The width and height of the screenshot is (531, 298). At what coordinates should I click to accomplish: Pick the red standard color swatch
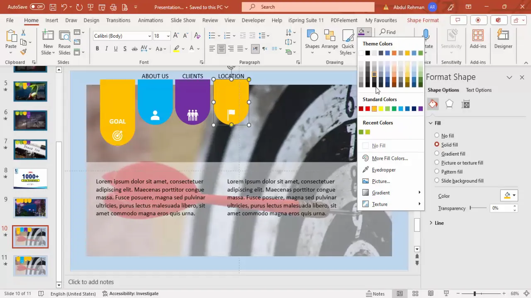click(368, 109)
